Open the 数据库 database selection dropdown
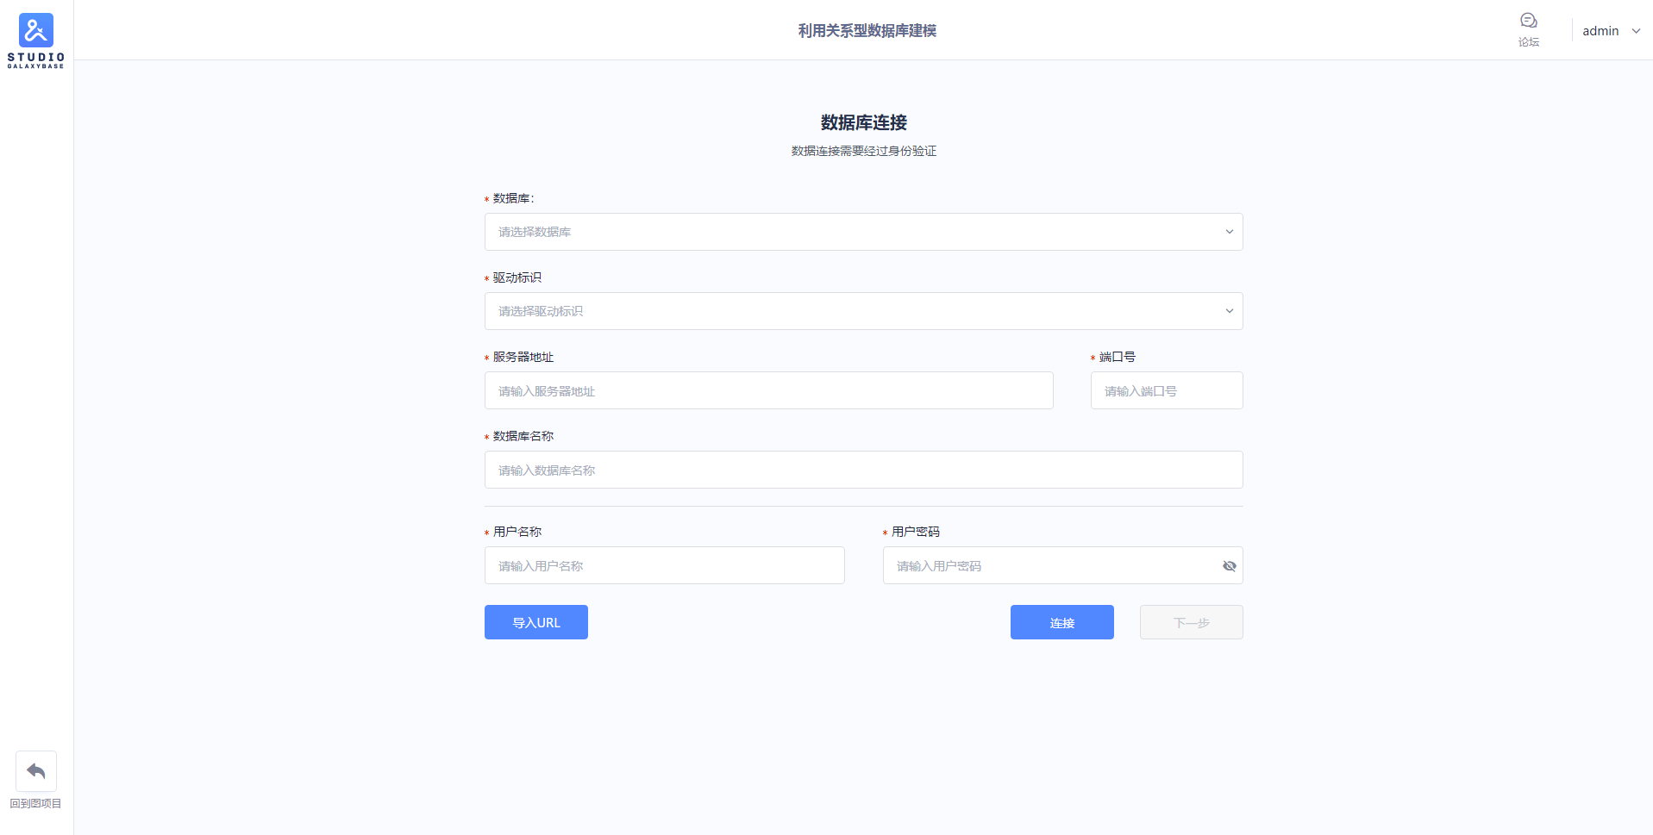Screen dimensions: 1653x835 pos(863,231)
